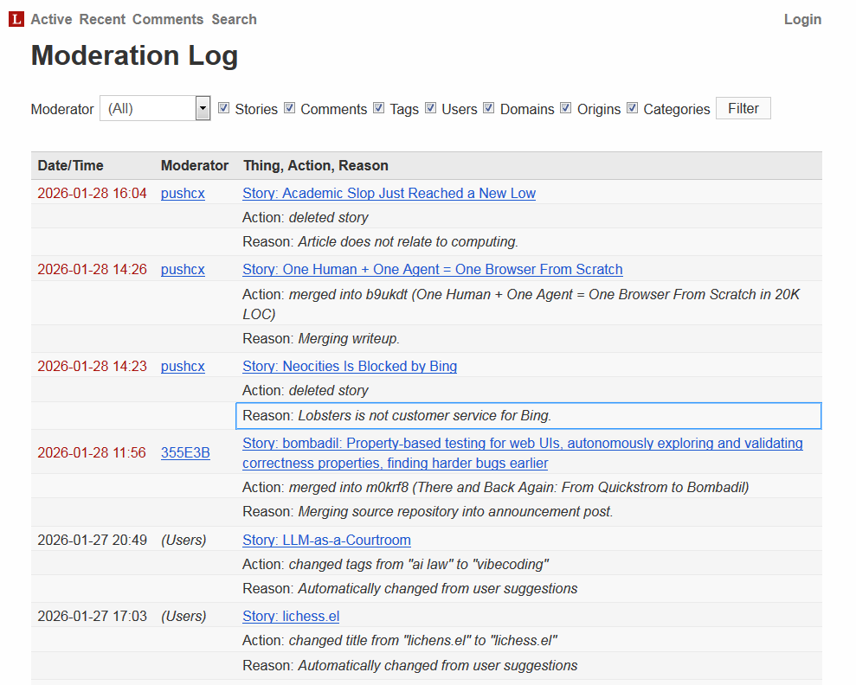Screen dimensions: 856x685
Task: Open story Academic Slop Just Reached a New Low
Action: (x=389, y=193)
